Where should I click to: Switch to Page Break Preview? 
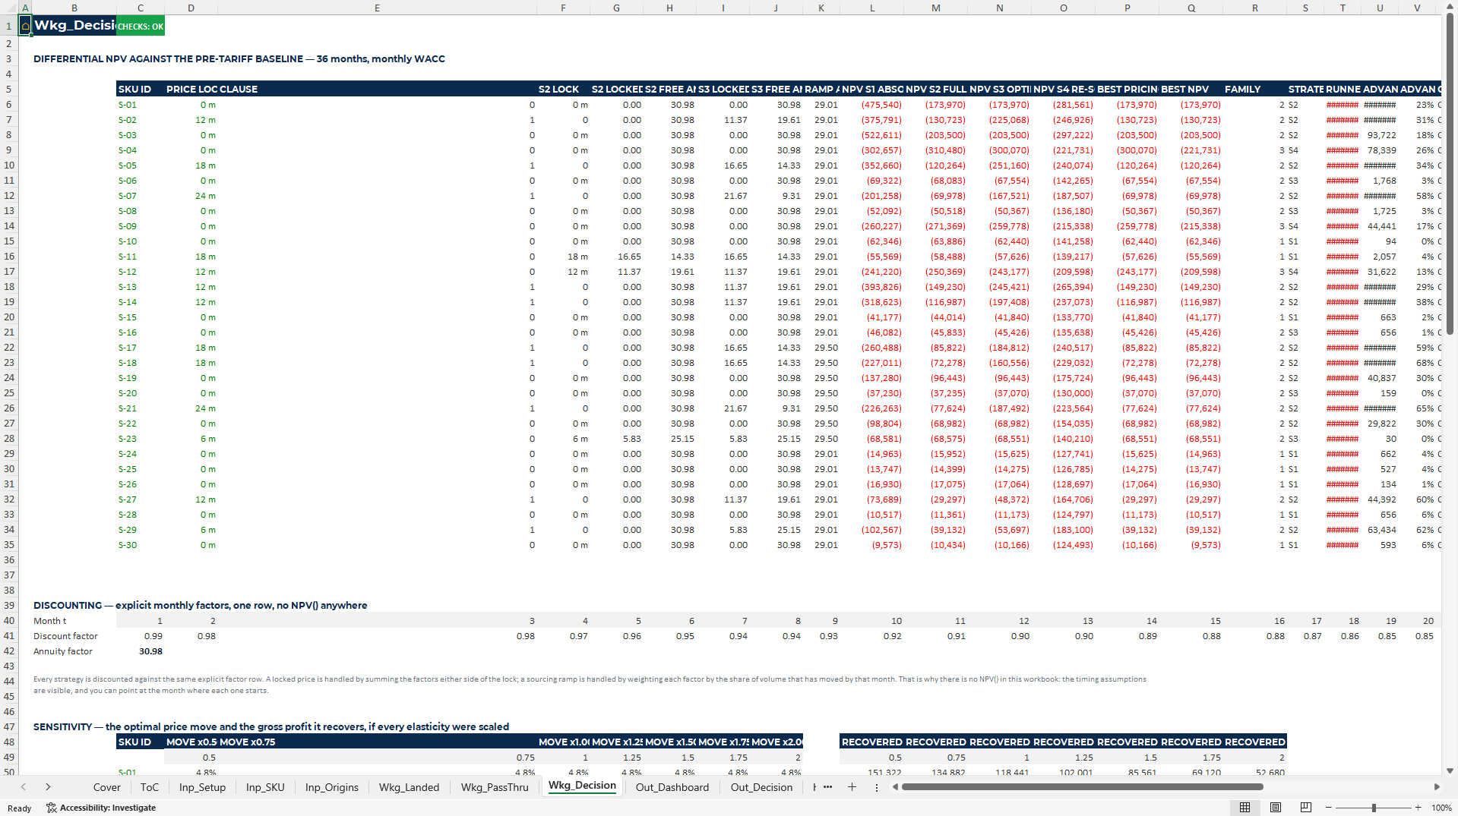[x=1305, y=808]
